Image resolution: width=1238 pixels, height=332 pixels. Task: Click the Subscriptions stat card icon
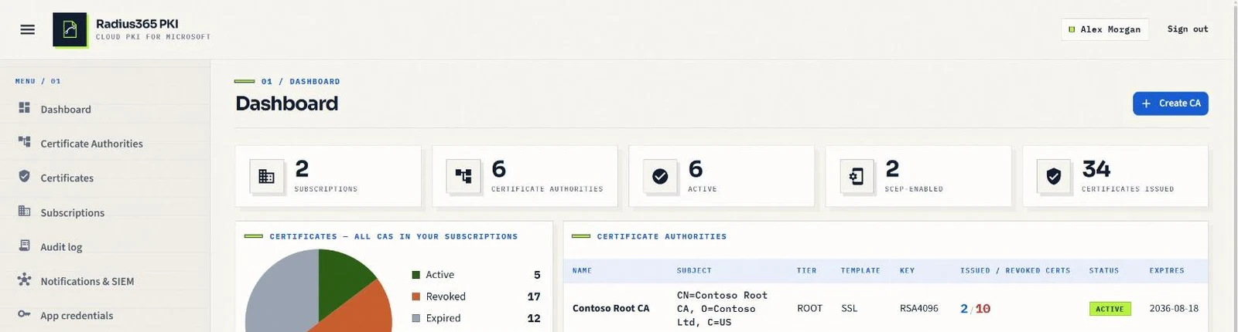(266, 177)
